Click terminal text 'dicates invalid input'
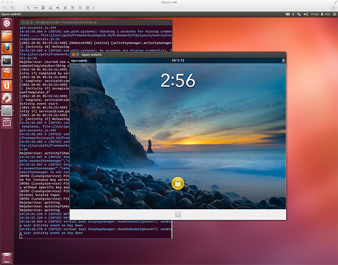 [x=40, y=195]
